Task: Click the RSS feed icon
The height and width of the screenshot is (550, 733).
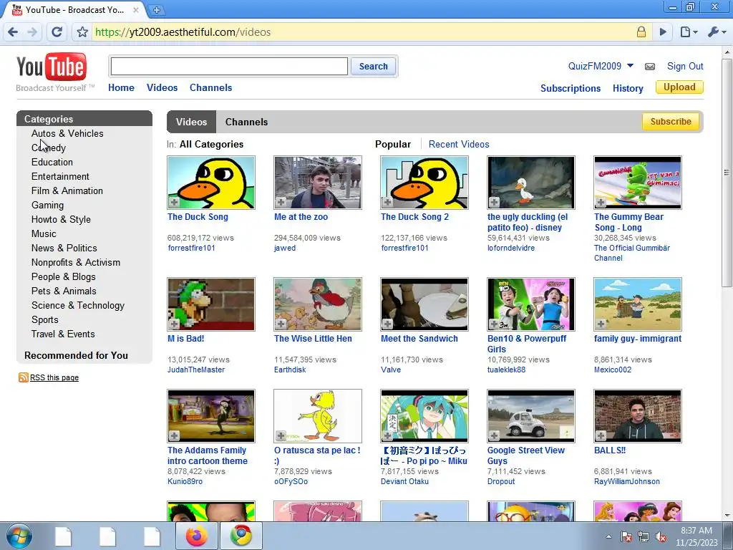Action: pos(24,377)
